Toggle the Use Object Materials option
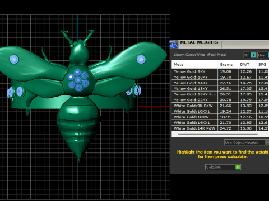The height and width of the screenshot is (201, 269). (x=247, y=142)
